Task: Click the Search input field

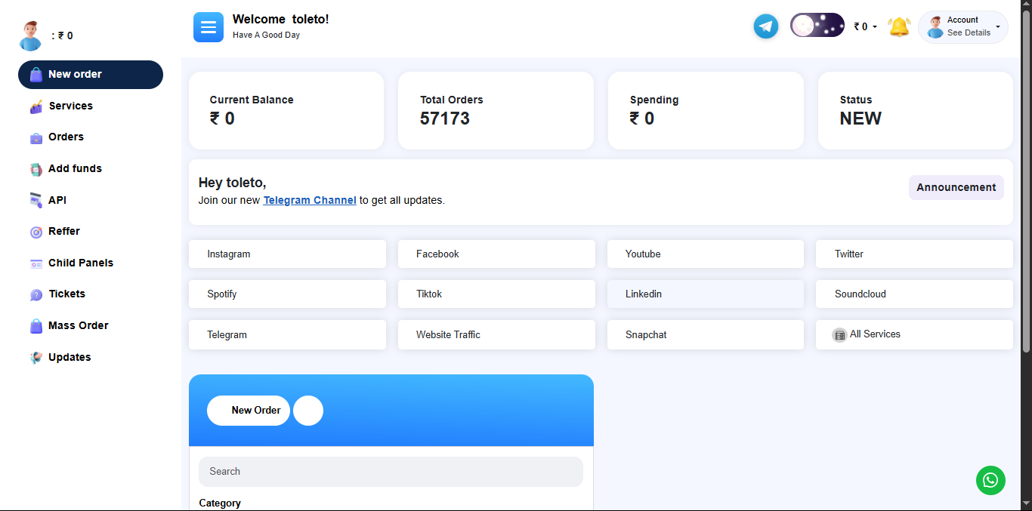Action: 391,472
